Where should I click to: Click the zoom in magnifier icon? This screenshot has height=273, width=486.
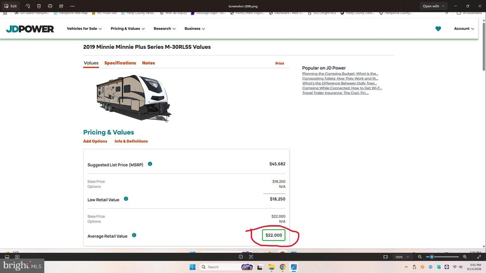465,256
